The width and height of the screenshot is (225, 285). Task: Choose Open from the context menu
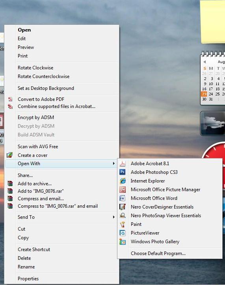24,30
